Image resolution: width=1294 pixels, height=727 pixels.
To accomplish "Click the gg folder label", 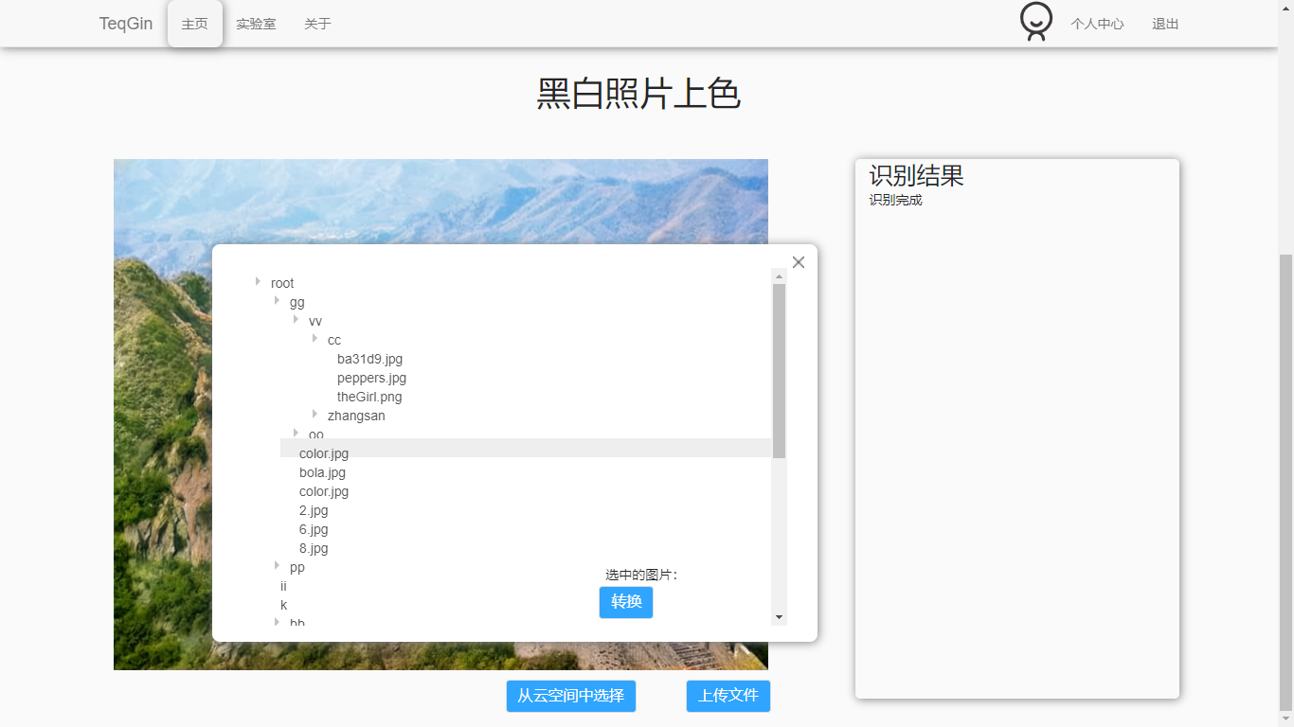I will coord(297,302).
